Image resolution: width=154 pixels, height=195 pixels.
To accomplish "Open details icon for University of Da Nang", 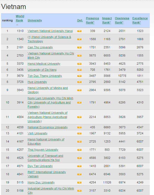I will [x=79, y=70].
